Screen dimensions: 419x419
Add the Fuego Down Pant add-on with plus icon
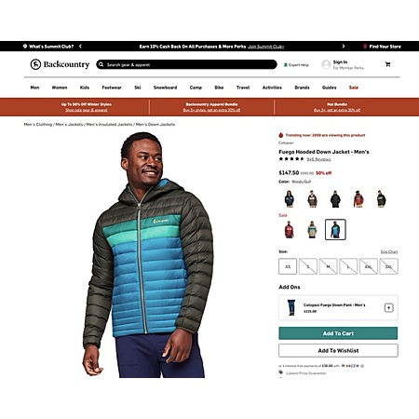click(389, 307)
